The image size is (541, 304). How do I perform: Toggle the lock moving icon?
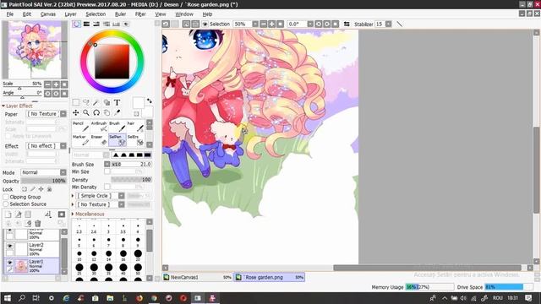[41, 189]
